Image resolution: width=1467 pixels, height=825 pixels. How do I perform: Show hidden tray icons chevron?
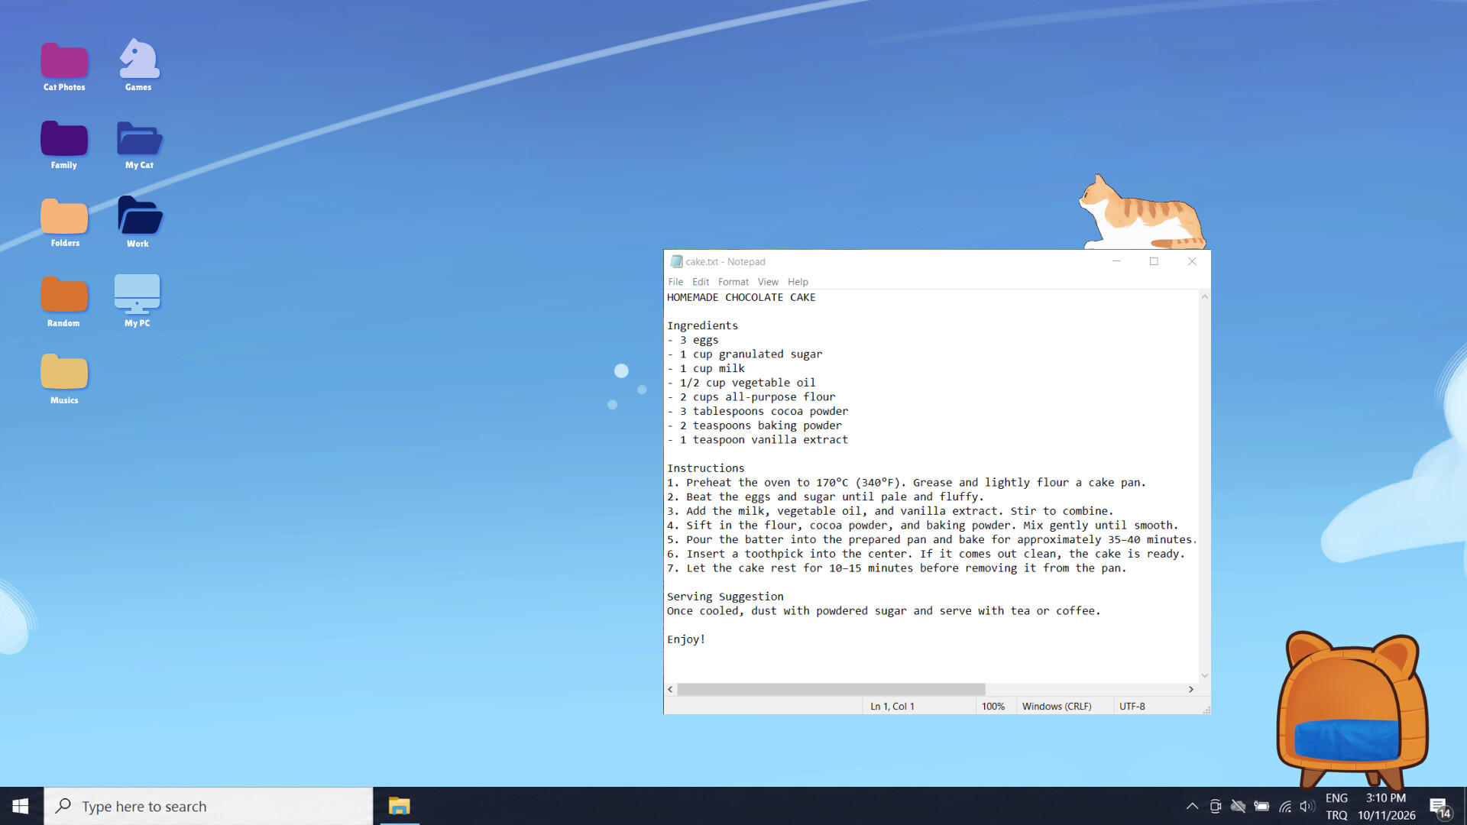(x=1192, y=806)
